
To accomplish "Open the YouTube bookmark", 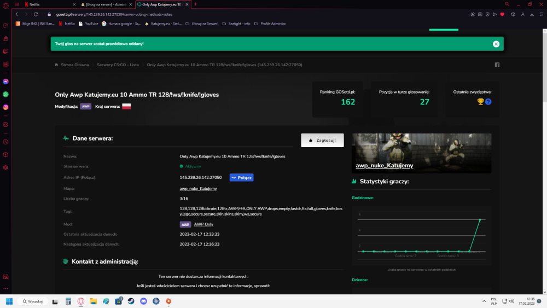I will (88, 24).
